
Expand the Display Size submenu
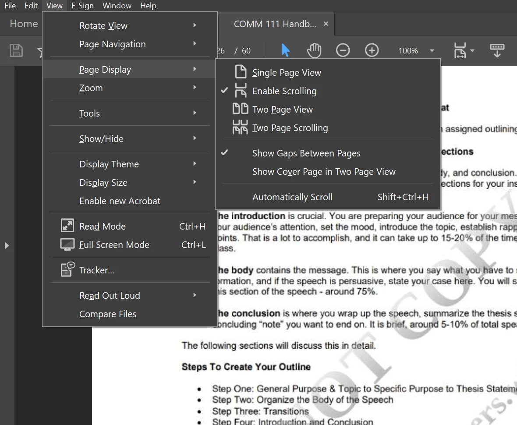coord(130,182)
